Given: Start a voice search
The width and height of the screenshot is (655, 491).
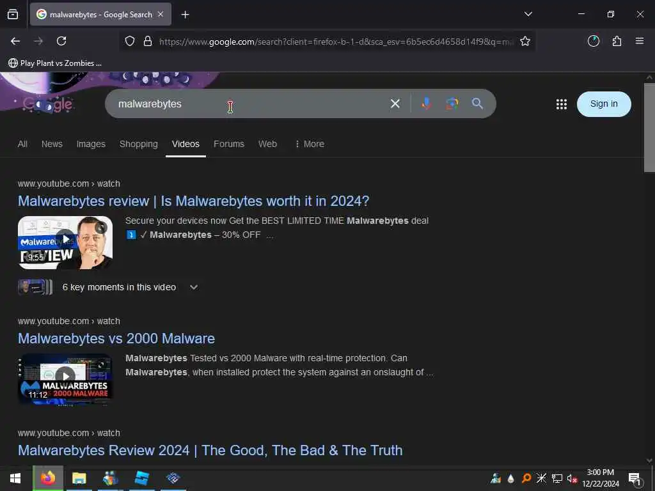Looking at the screenshot, I should [426, 104].
